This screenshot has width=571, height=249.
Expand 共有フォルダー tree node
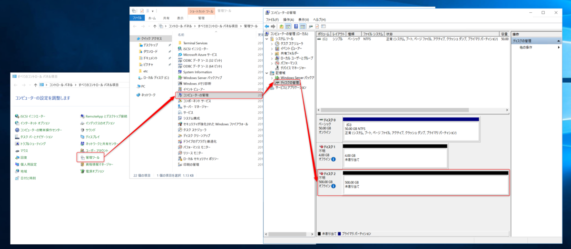point(272,53)
